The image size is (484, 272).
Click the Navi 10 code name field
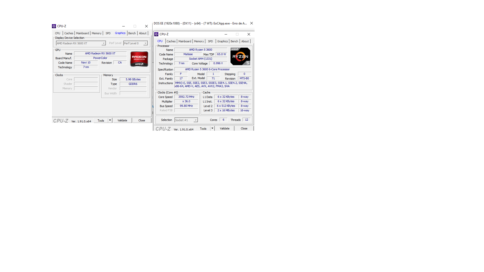[x=86, y=62]
